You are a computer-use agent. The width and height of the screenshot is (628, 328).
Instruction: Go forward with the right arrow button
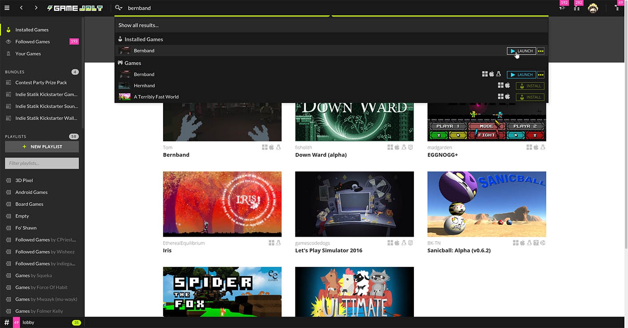click(36, 8)
